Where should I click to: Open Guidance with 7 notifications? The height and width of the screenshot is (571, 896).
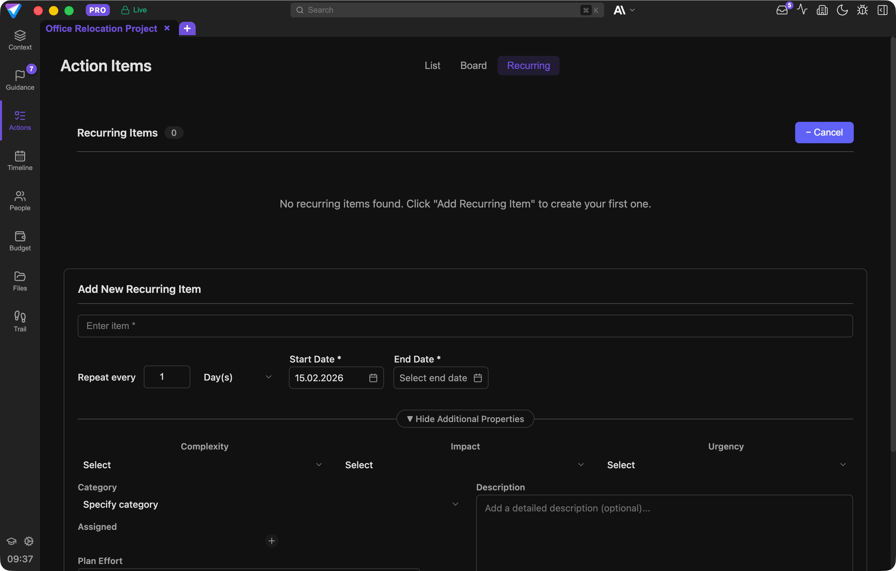[x=20, y=80]
